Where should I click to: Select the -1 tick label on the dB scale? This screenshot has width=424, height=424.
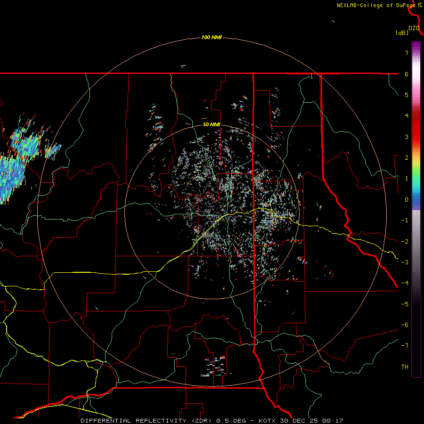pyautogui.click(x=405, y=220)
